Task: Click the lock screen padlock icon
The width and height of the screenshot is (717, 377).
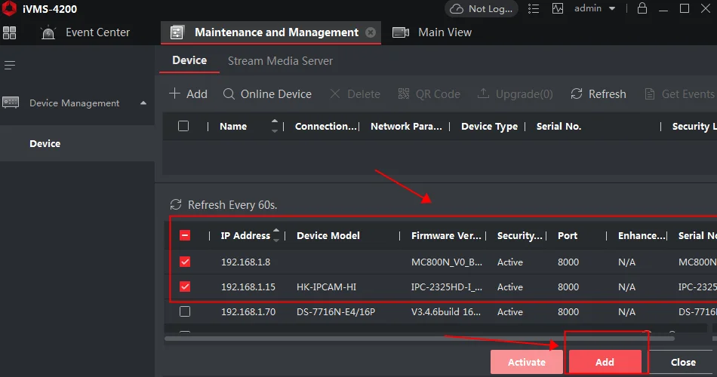Action: click(642, 9)
